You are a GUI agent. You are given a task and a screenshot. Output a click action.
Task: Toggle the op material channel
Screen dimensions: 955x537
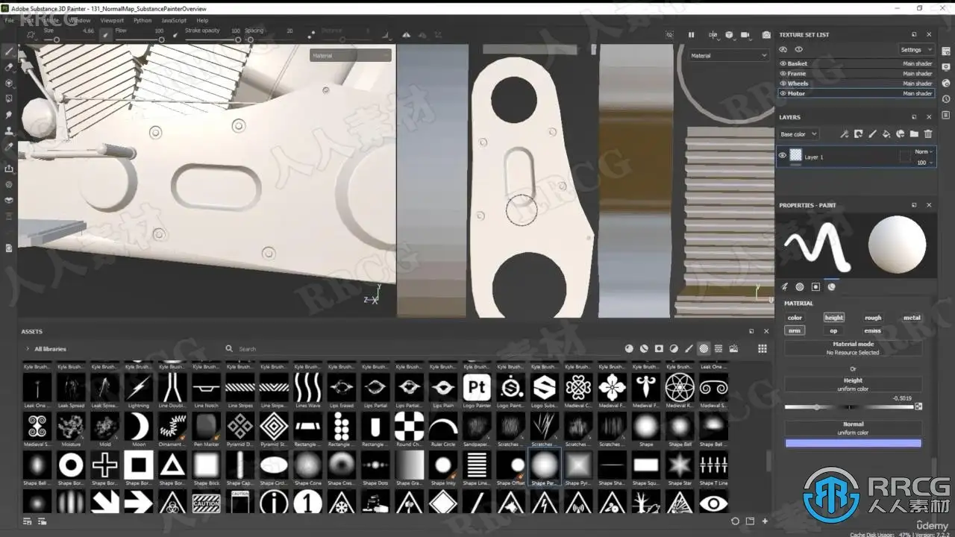(x=833, y=330)
